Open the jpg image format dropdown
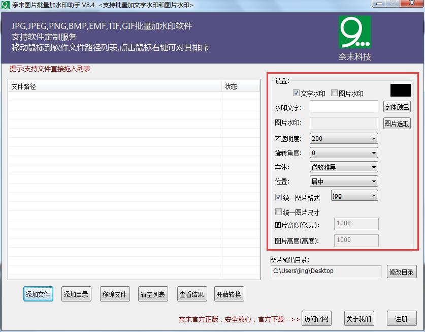 click(354, 196)
